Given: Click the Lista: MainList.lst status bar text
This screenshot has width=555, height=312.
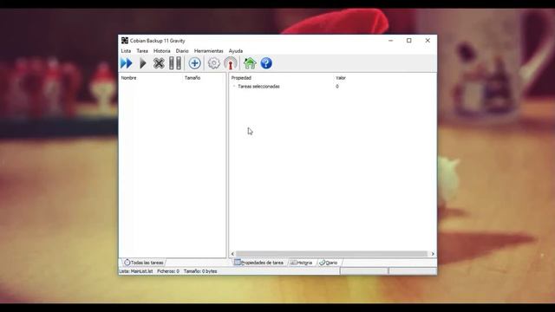Looking at the screenshot, I should [x=136, y=271].
